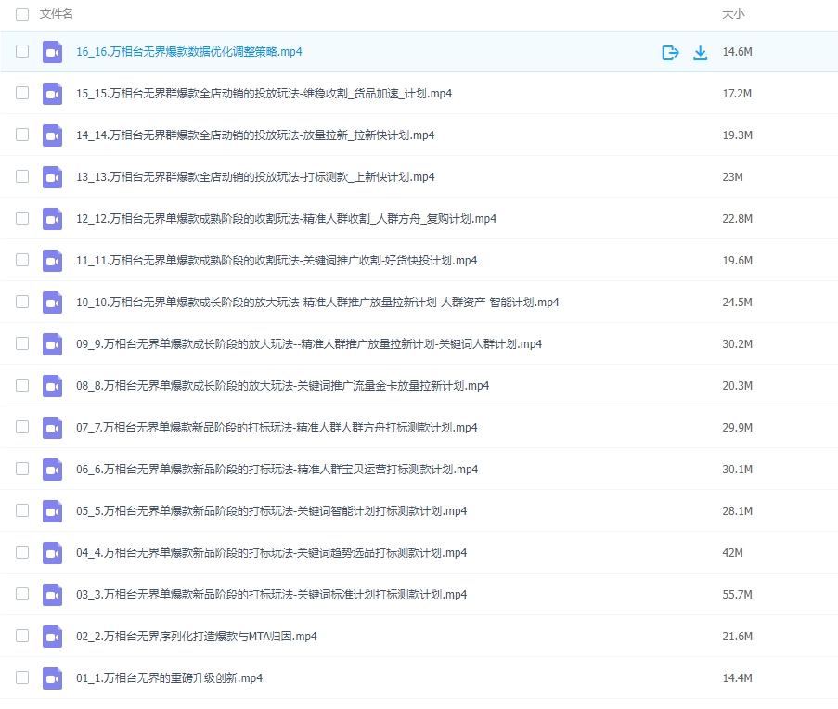Check the box for file 16_16

pyautogui.click(x=22, y=52)
